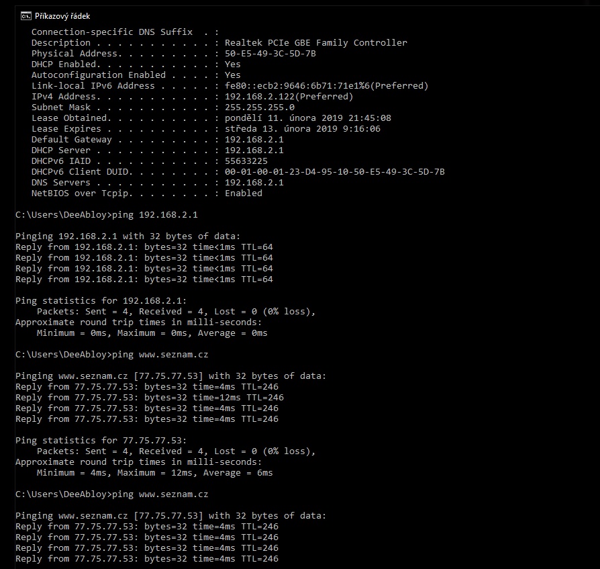Click the line Pinging 192.168.2.1 with 32 bytes
600x569 pixels.
128,236
